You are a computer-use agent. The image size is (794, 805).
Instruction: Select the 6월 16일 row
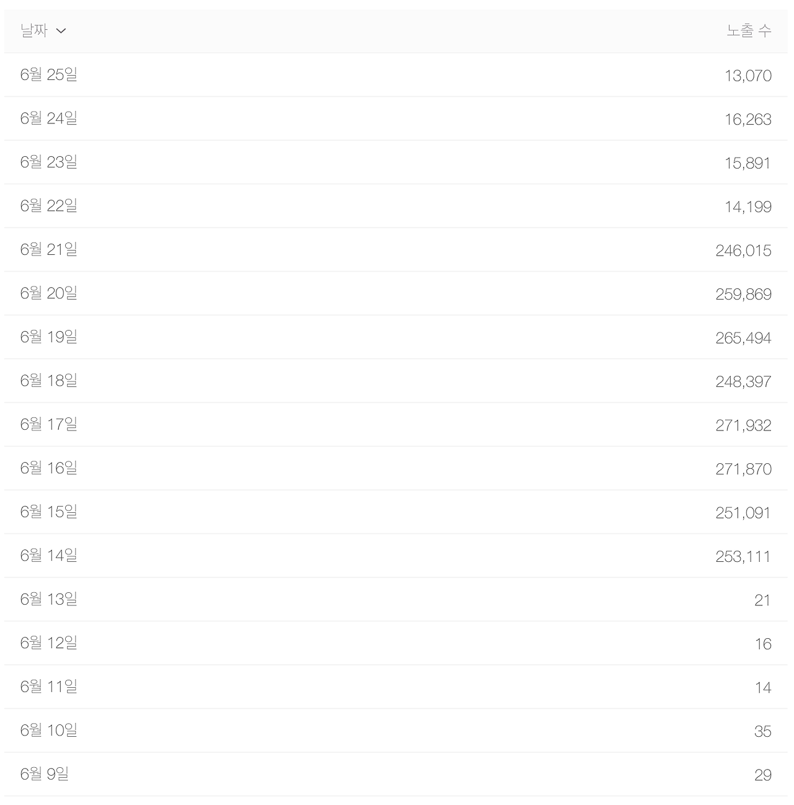tap(396, 468)
